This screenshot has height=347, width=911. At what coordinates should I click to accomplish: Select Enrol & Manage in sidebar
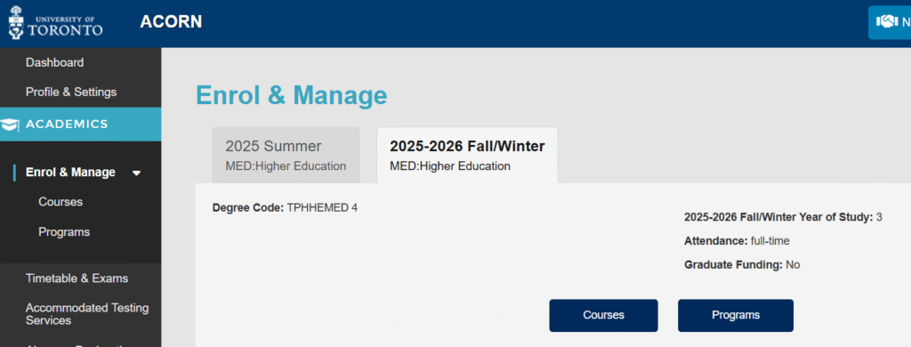[x=70, y=173]
